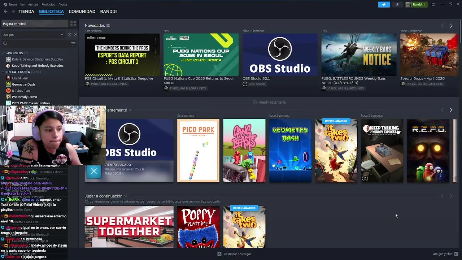This screenshot has width=462, height=260.
Task: Open Poppy Playtime game cover
Action: [198, 227]
